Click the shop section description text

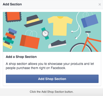click(50, 66)
